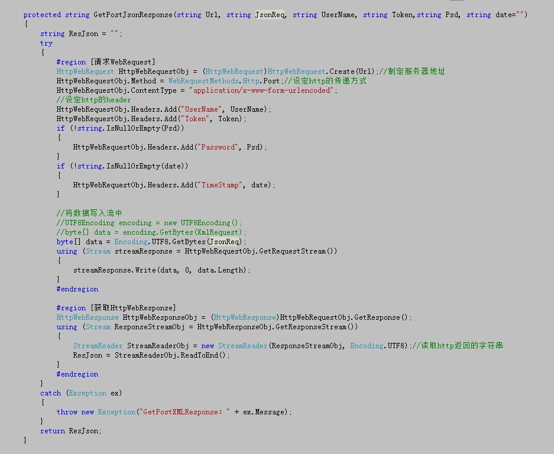Click 'catch (Exception ex)' line

(x=81, y=393)
